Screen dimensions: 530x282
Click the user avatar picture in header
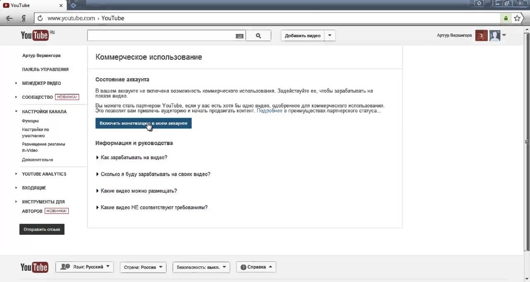tap(495, 36)
